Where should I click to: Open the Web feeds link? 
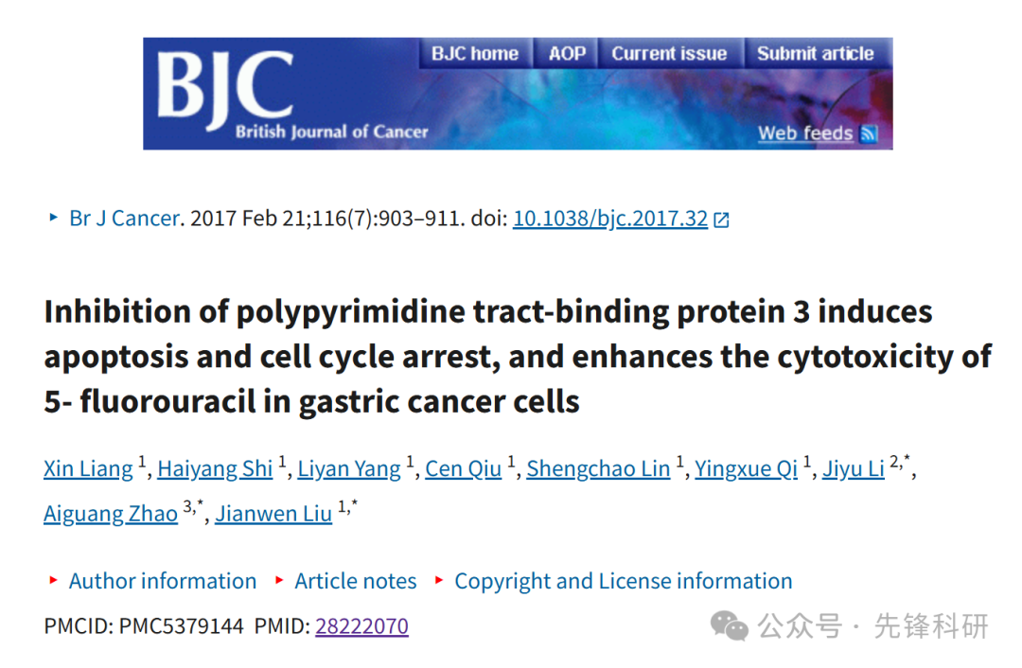pos(805,133)
